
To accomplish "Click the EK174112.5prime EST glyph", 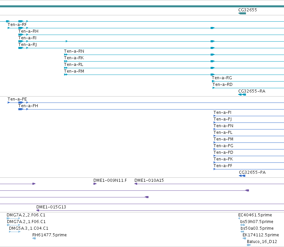I will (244, 238).
